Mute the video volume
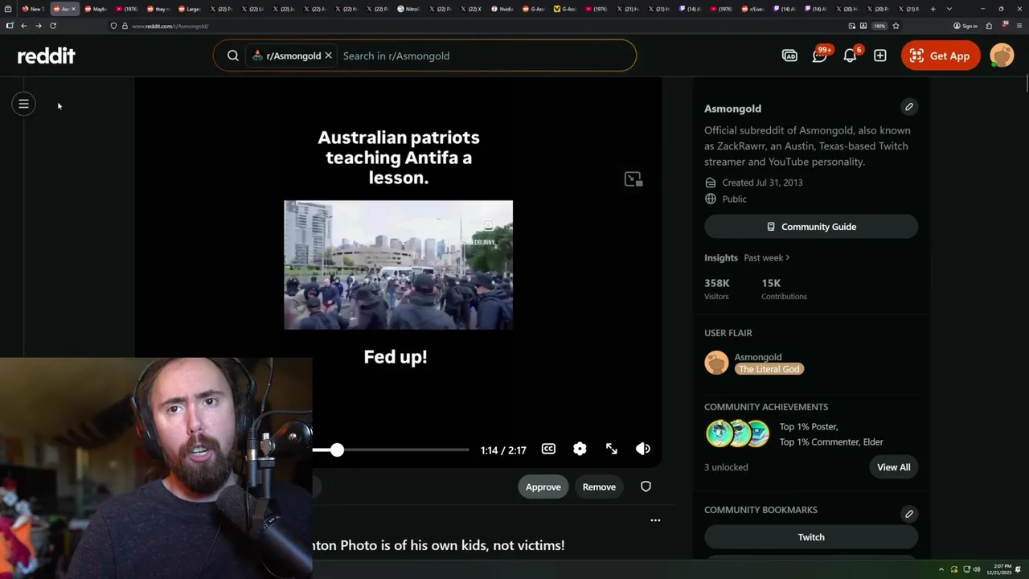This screenshot has width=1029, height=579. [x=643, y=449]
